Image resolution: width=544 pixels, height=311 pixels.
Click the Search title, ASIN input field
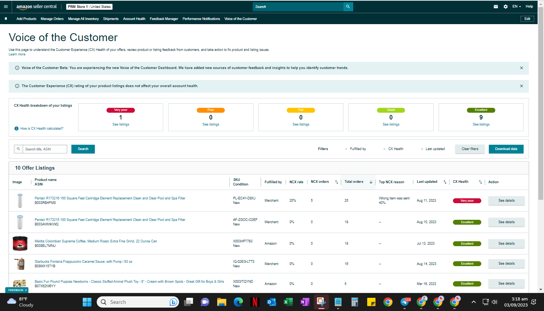click(x=45, y=149)
